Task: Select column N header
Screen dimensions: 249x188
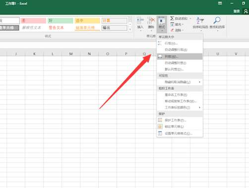Action: point(89,54)
